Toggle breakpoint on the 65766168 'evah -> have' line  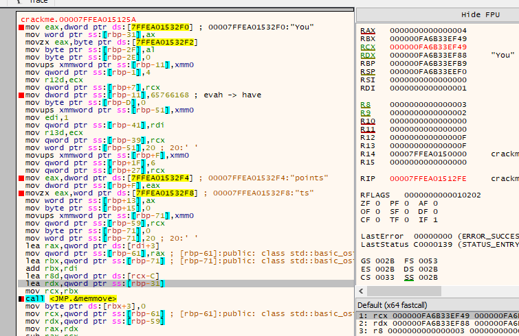click(x=21, y=95)
